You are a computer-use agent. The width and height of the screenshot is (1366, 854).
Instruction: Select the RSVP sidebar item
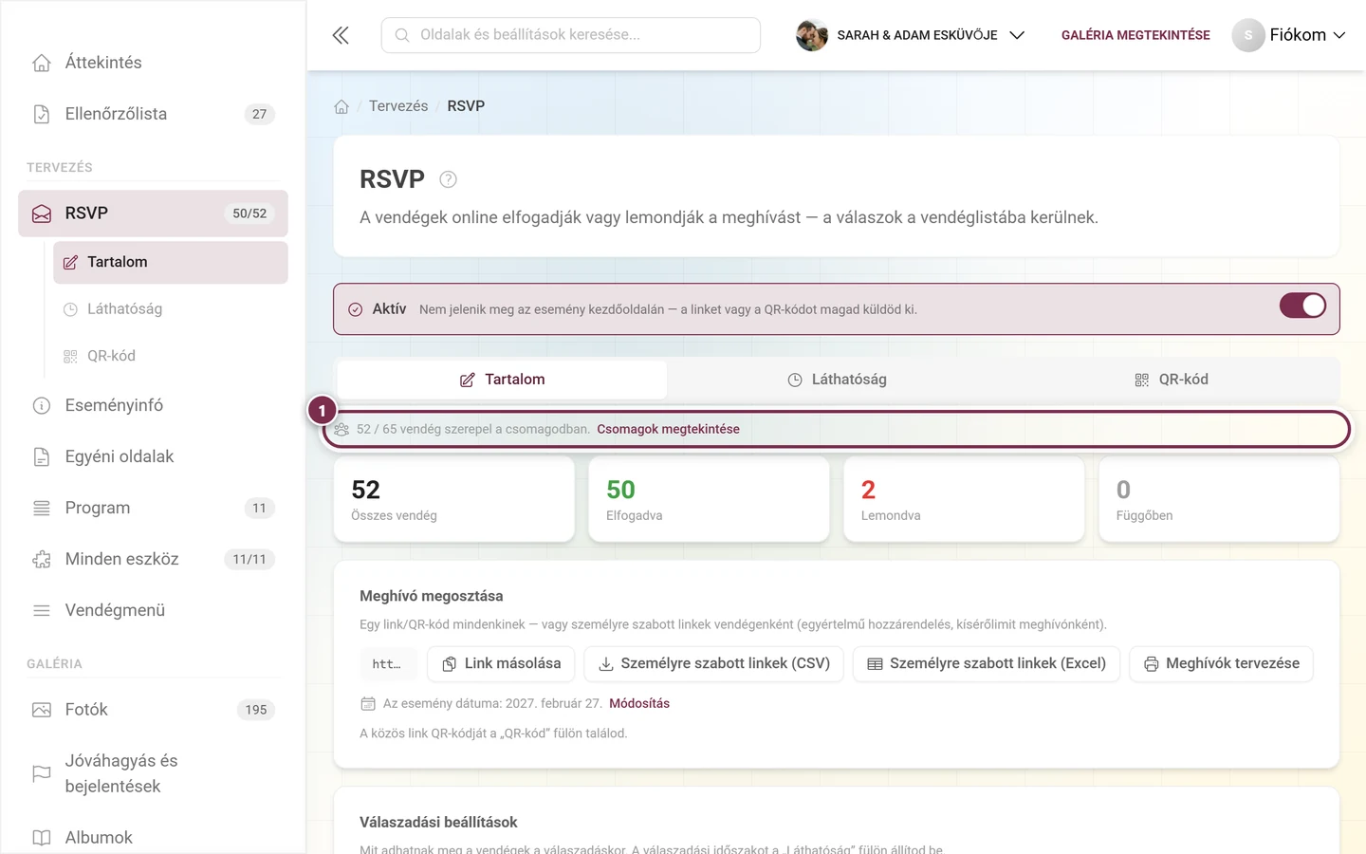click(x=153, y=213)
